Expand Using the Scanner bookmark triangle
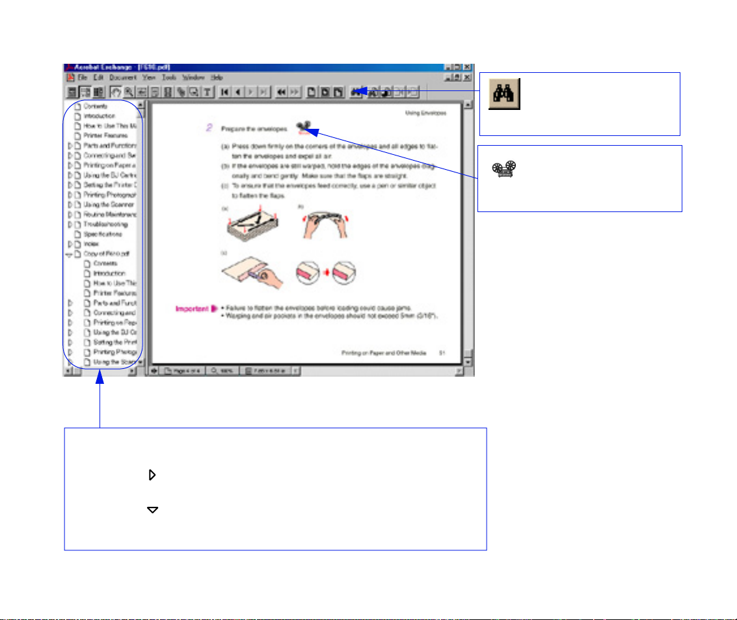The image size is (737, 620). [70, 205]
